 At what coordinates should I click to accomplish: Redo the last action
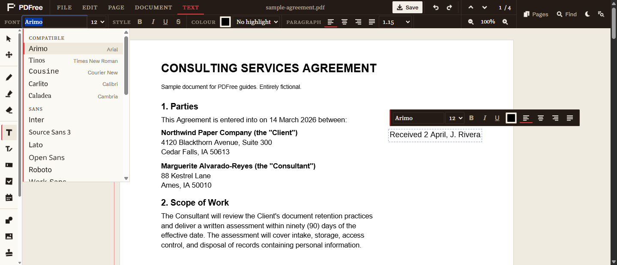pos(449,8)
